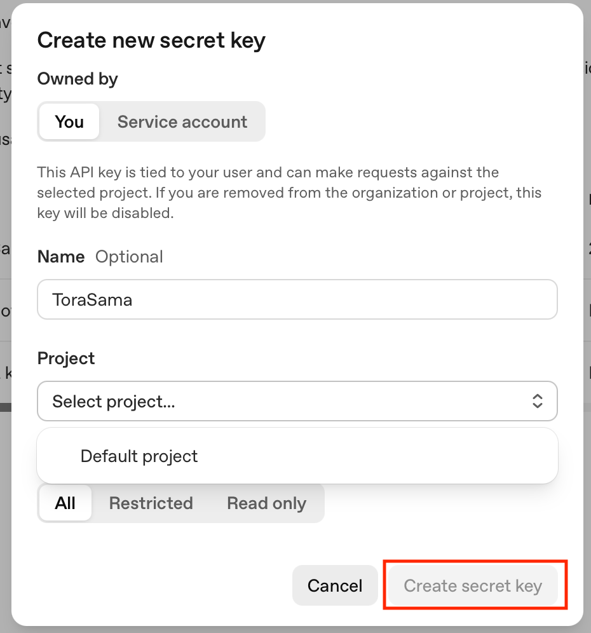This screenshot has width=591, height=633.
Task: Select the "You" ownership option
Action: point(69,121)
